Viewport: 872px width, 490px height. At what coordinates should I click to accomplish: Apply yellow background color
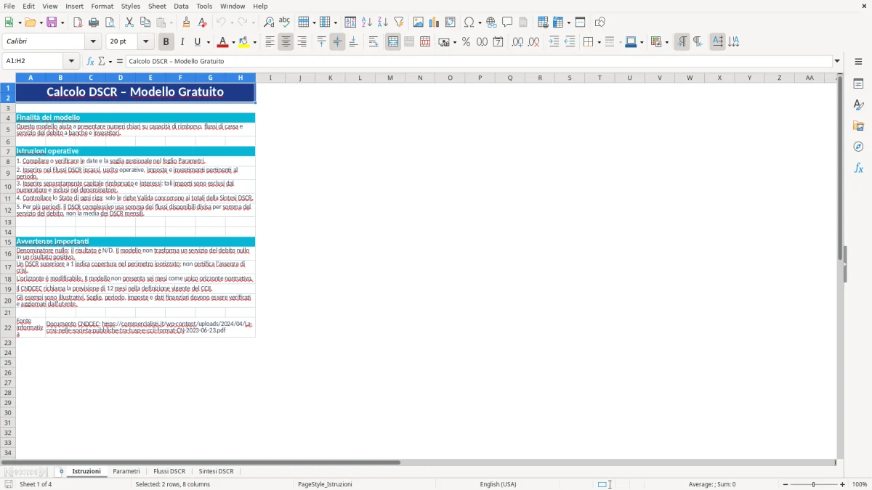pyautogui.click(x=245, y=42)
